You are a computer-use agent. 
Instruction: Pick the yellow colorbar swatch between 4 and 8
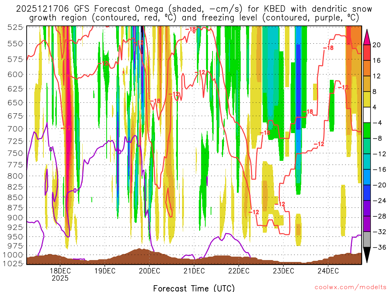[367, 99]
